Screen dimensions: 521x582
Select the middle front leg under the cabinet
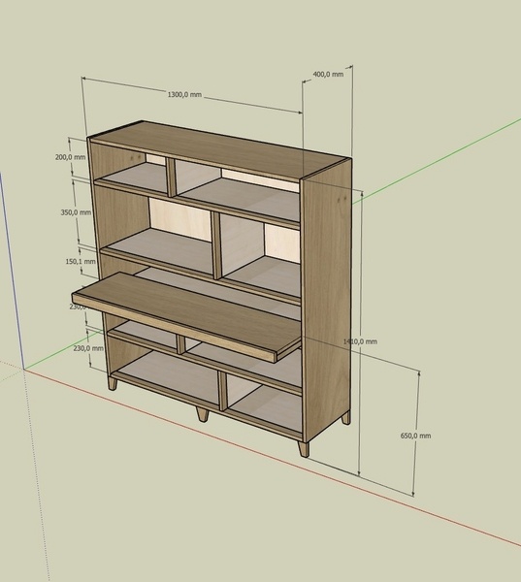pyautogui.click(x=202, y=414)
